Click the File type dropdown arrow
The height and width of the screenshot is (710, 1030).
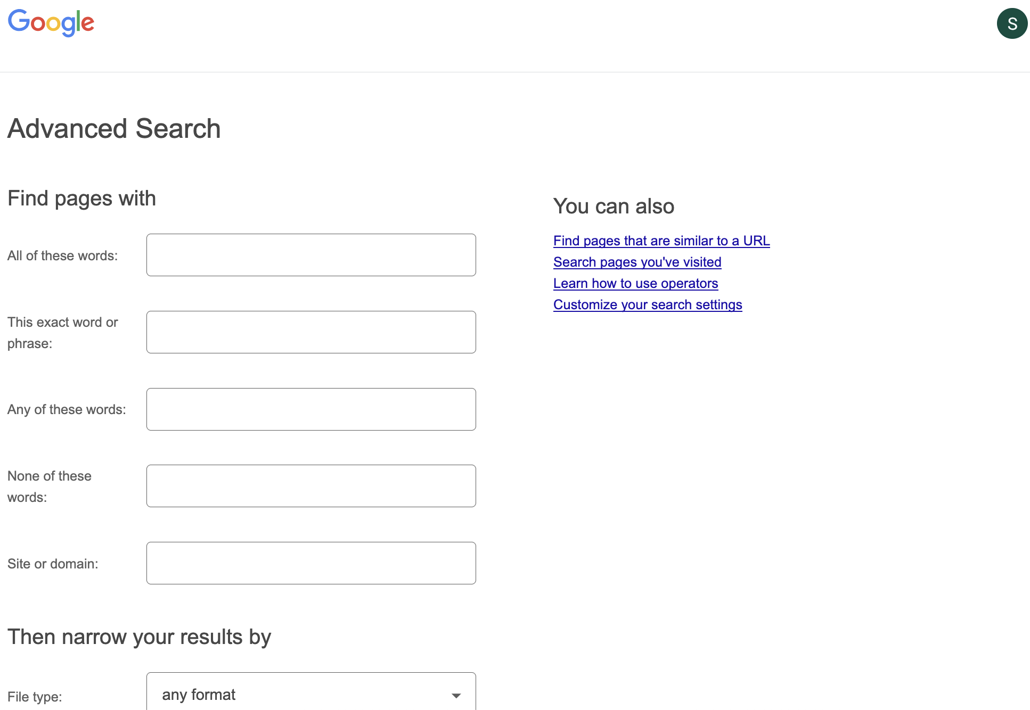pos(456,695)
